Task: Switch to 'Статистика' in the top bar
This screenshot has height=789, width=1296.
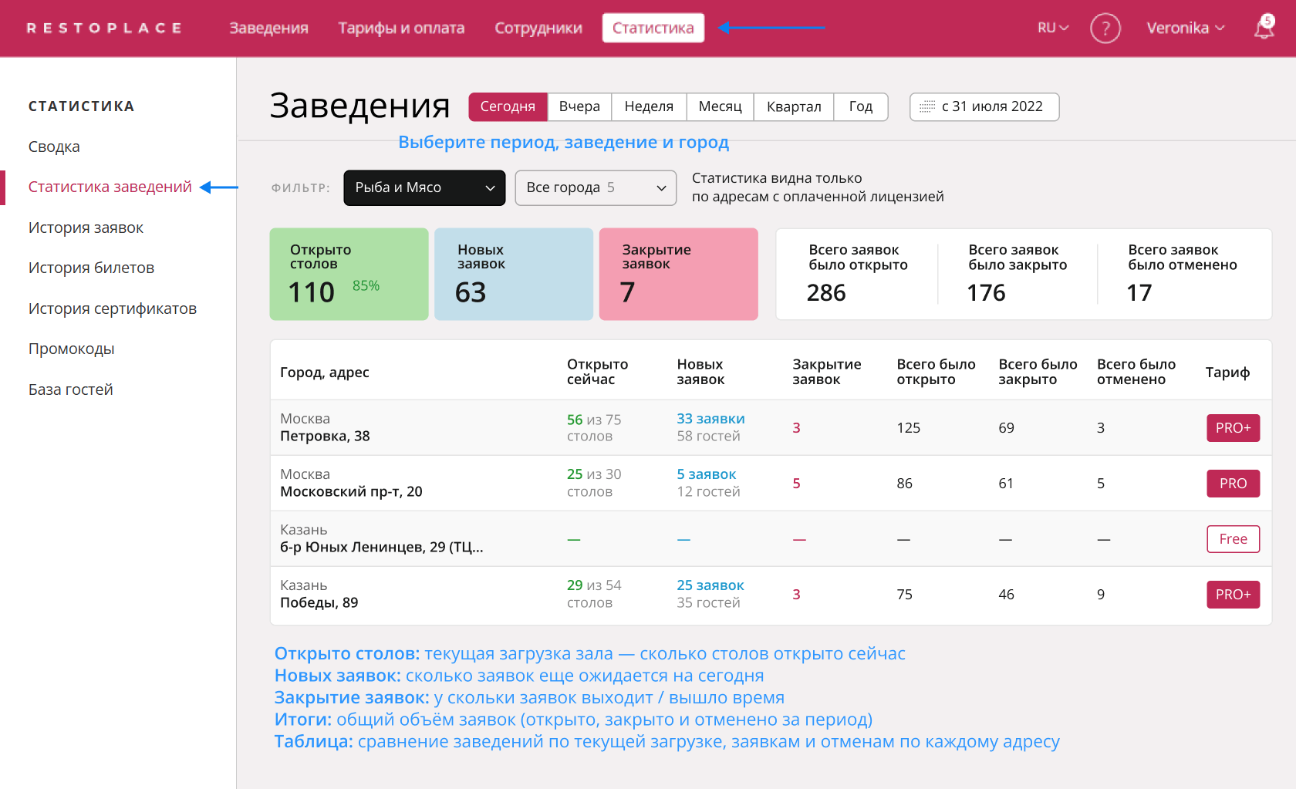Action: tap(653, 28)
